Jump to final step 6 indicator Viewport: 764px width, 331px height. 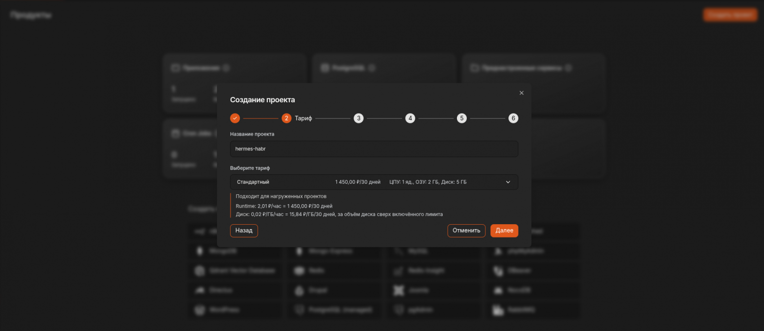point(513,118)
